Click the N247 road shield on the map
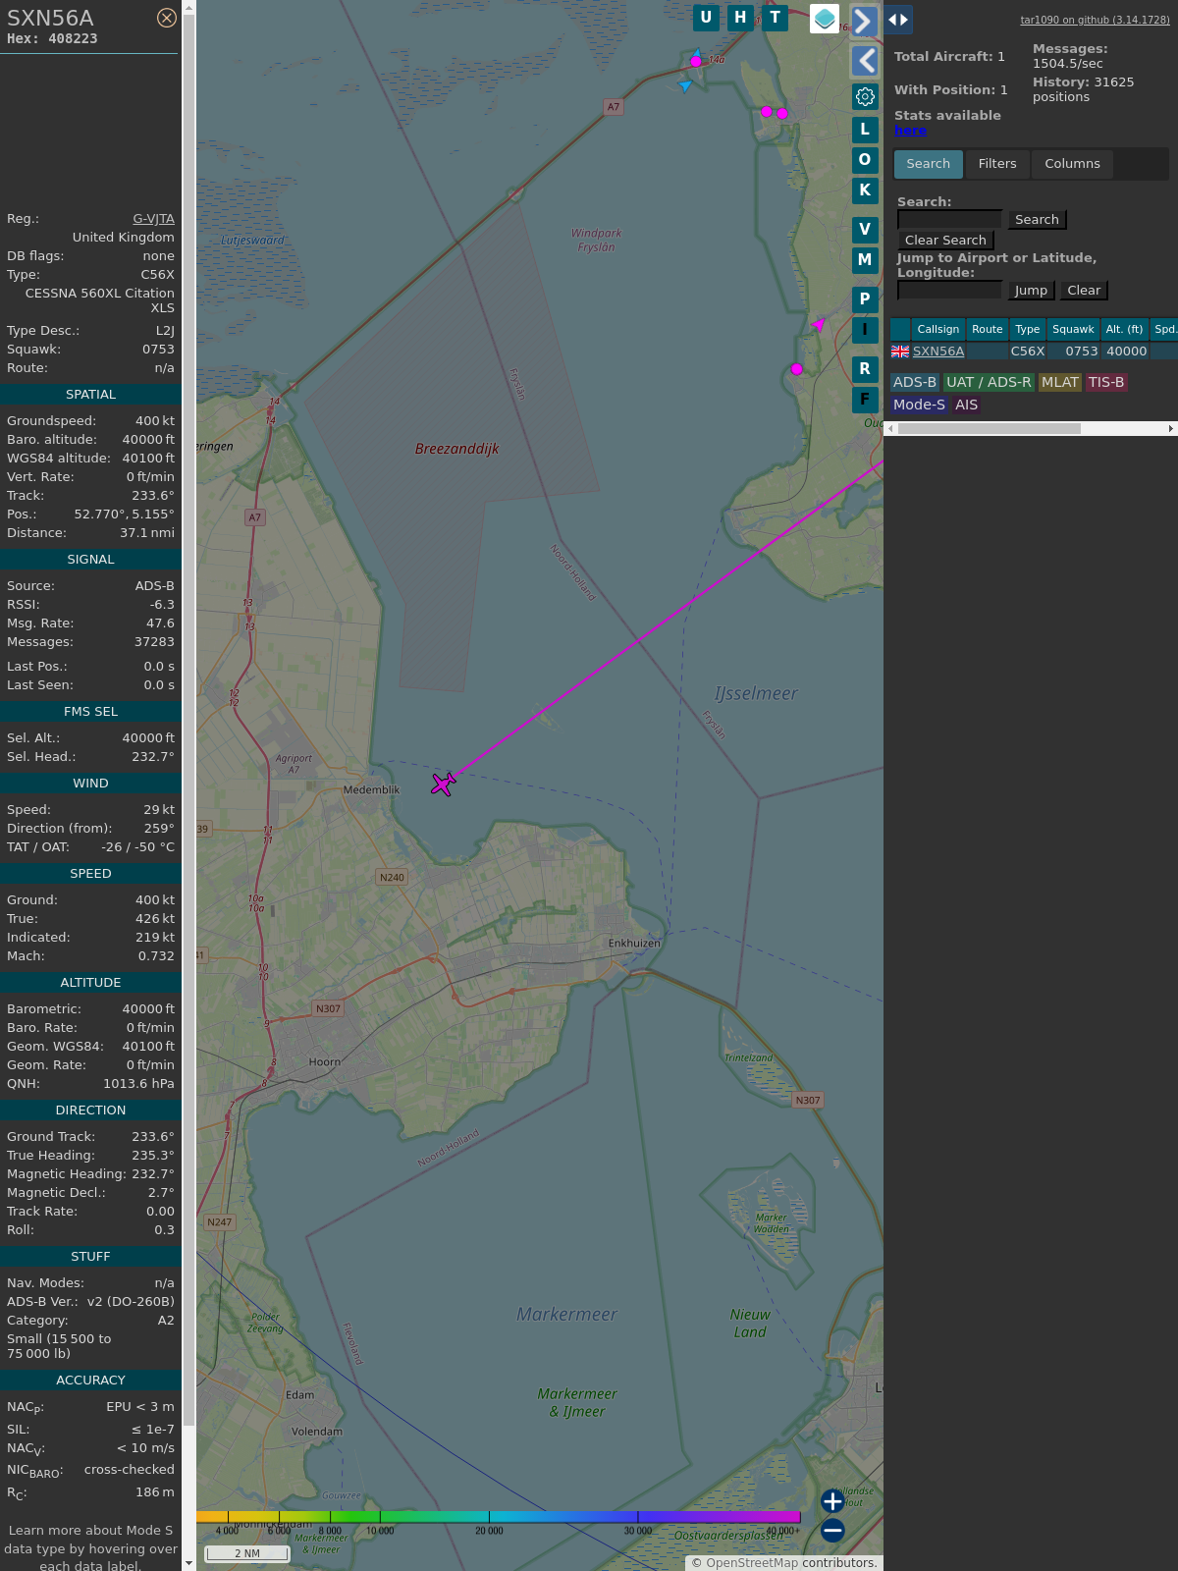 pyautogui.click(x=220, y=1222)
